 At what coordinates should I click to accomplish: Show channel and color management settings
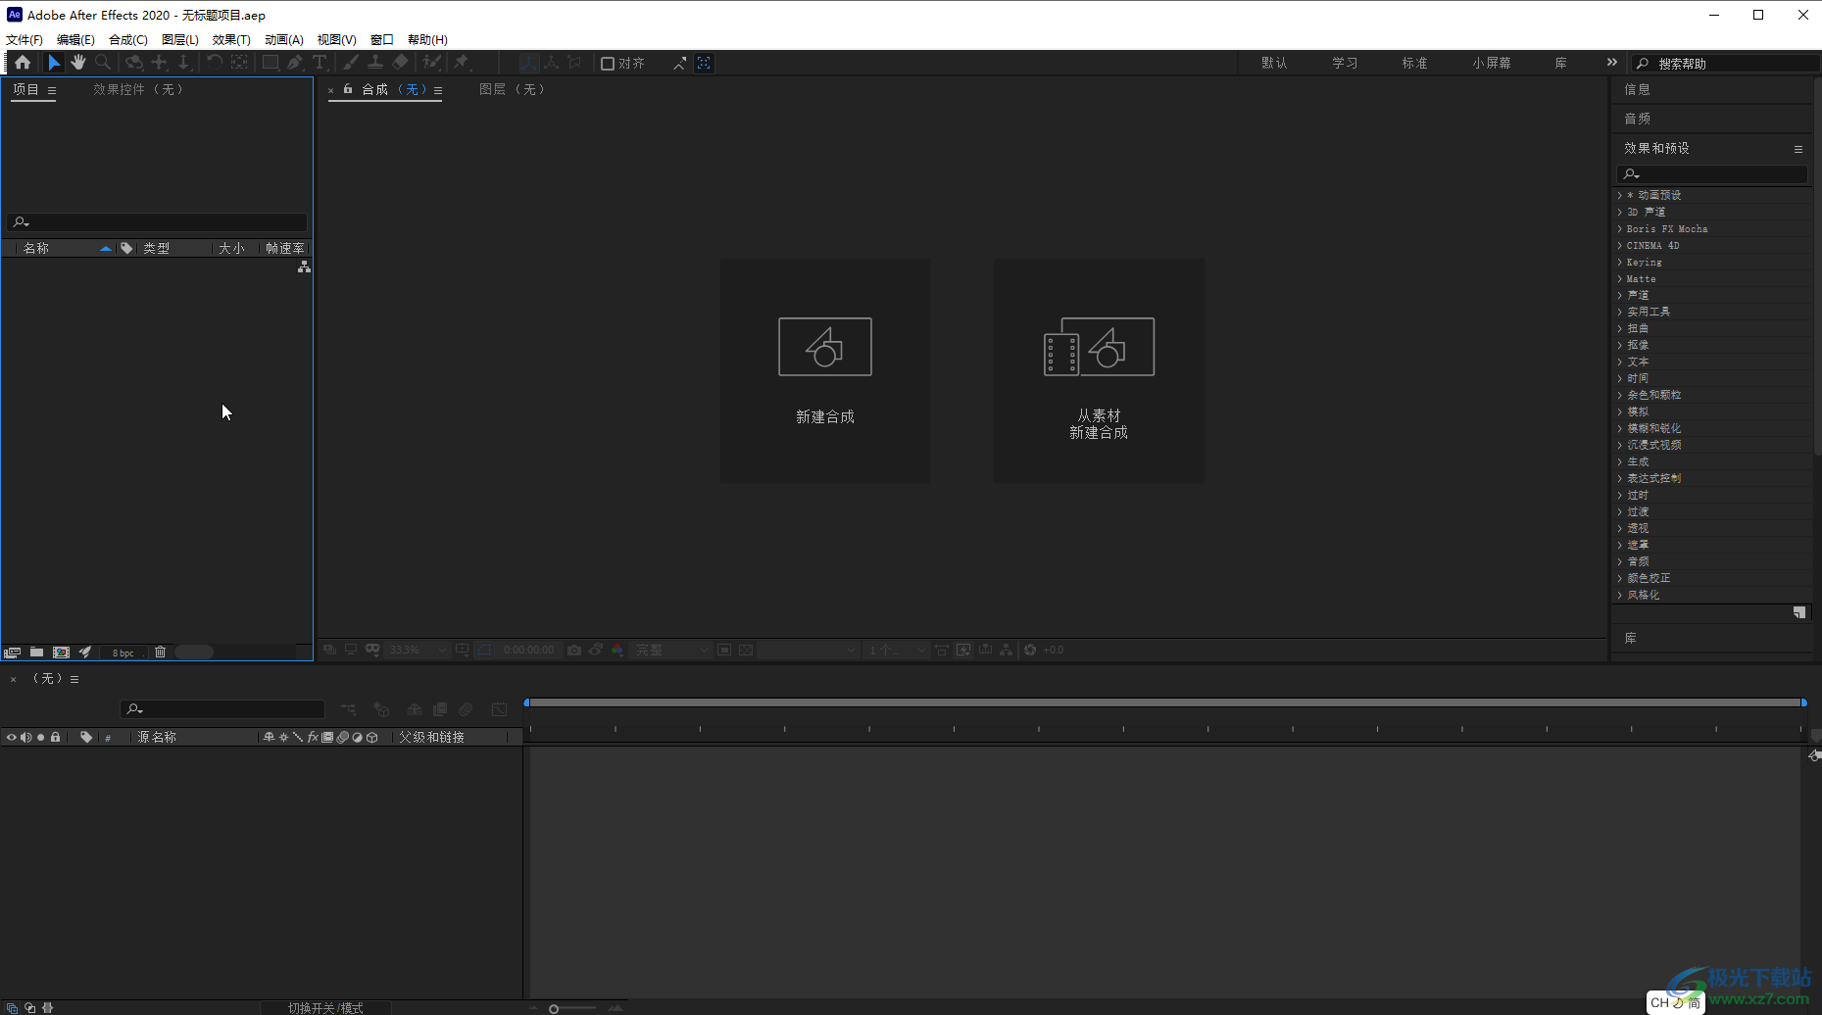tap(617, 650)
